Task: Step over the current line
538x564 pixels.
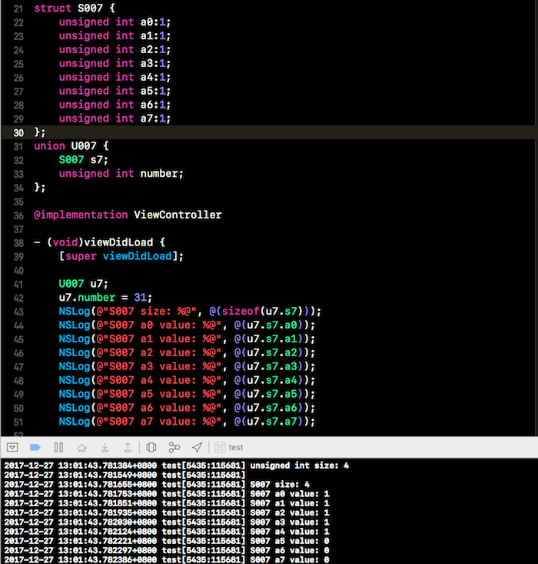Action: pos(82,448)
